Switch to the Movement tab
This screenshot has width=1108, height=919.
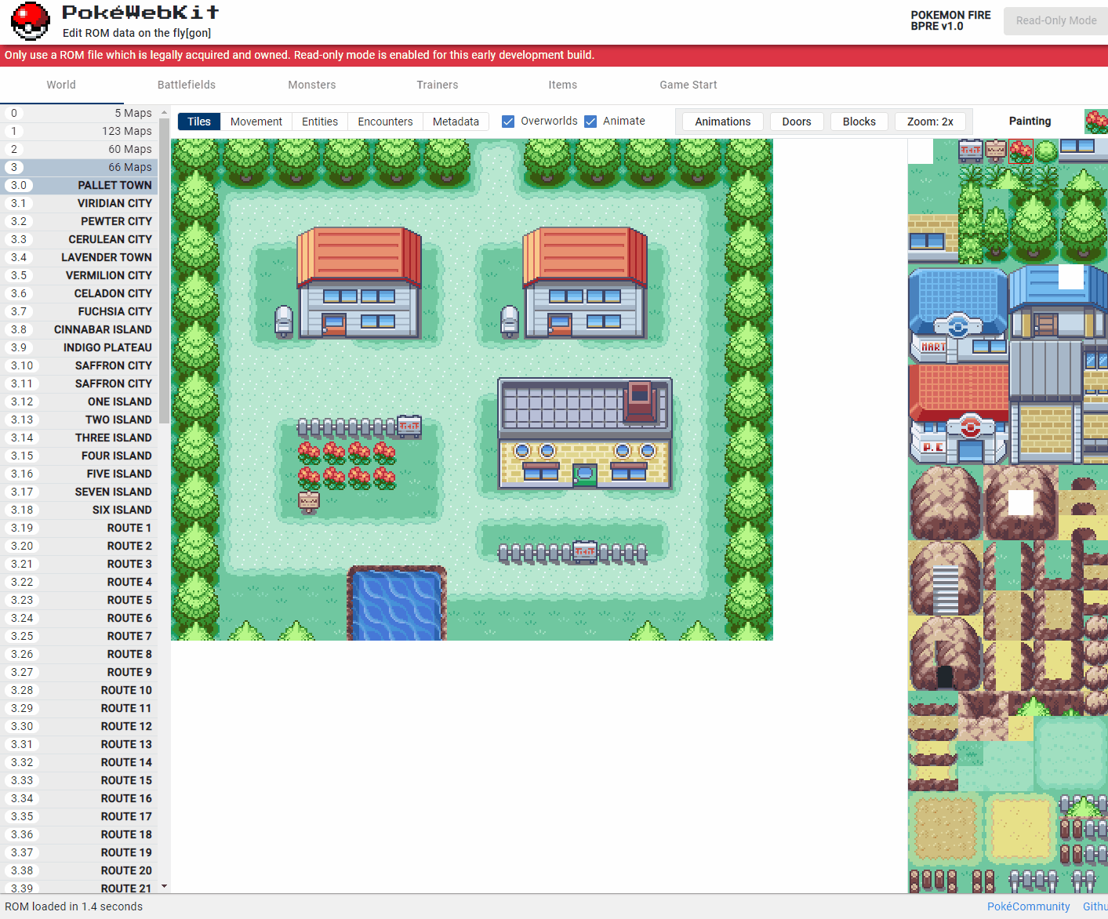(256, 122)
